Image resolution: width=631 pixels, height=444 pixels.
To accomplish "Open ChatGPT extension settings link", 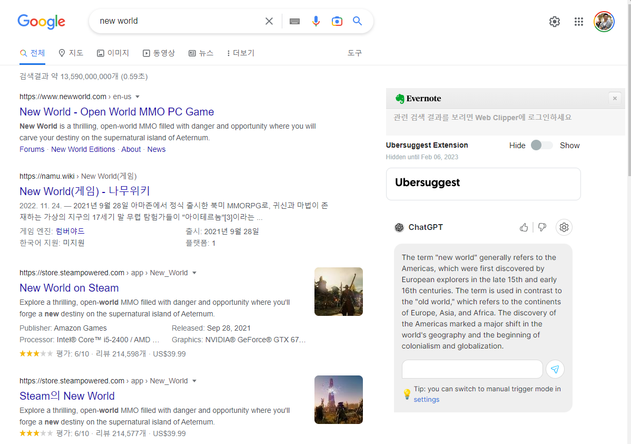I will [x=426, y=399].
